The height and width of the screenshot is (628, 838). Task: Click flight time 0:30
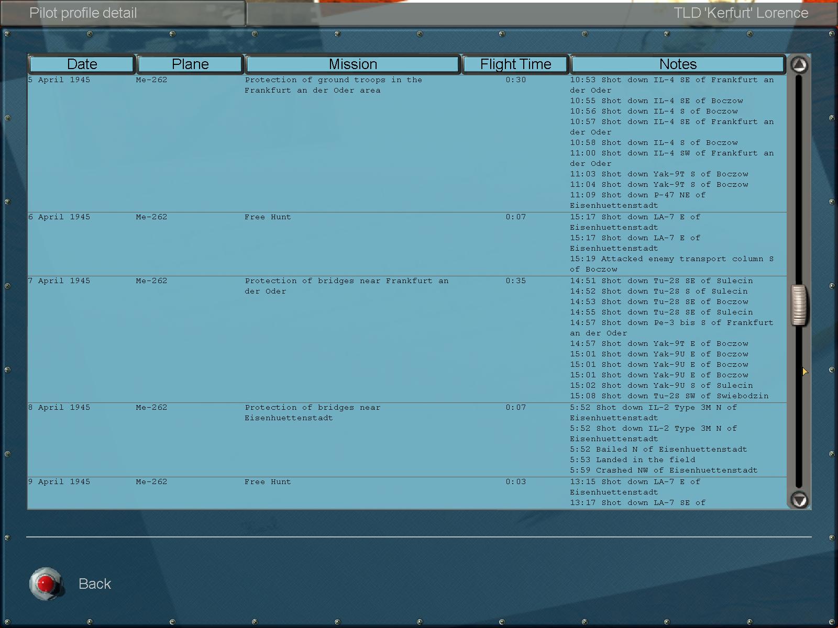[x=516, y=80]
